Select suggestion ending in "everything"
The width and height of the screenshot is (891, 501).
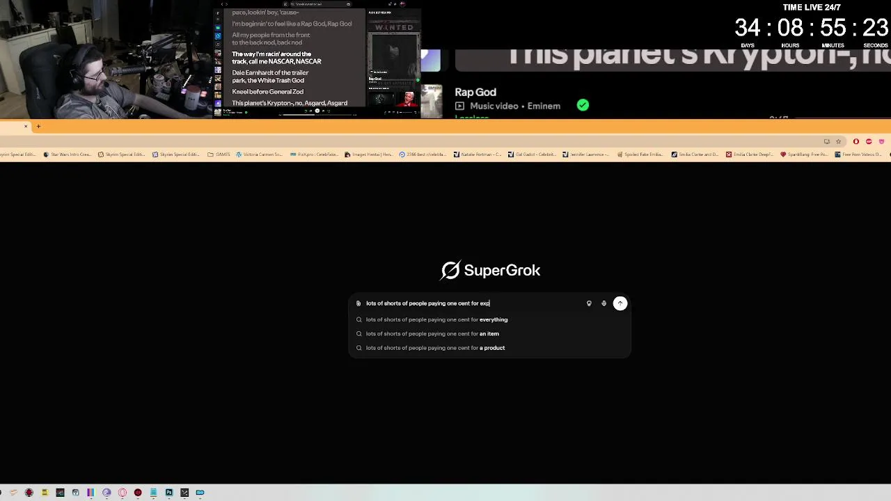pos(489,319)
